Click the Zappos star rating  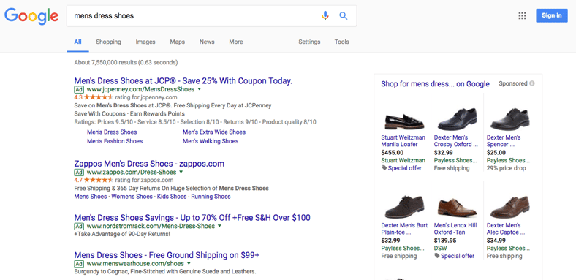click(99, 180)
